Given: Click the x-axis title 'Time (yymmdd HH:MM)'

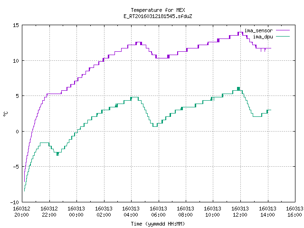Looking at the screenshot, I should pos(158,224).
